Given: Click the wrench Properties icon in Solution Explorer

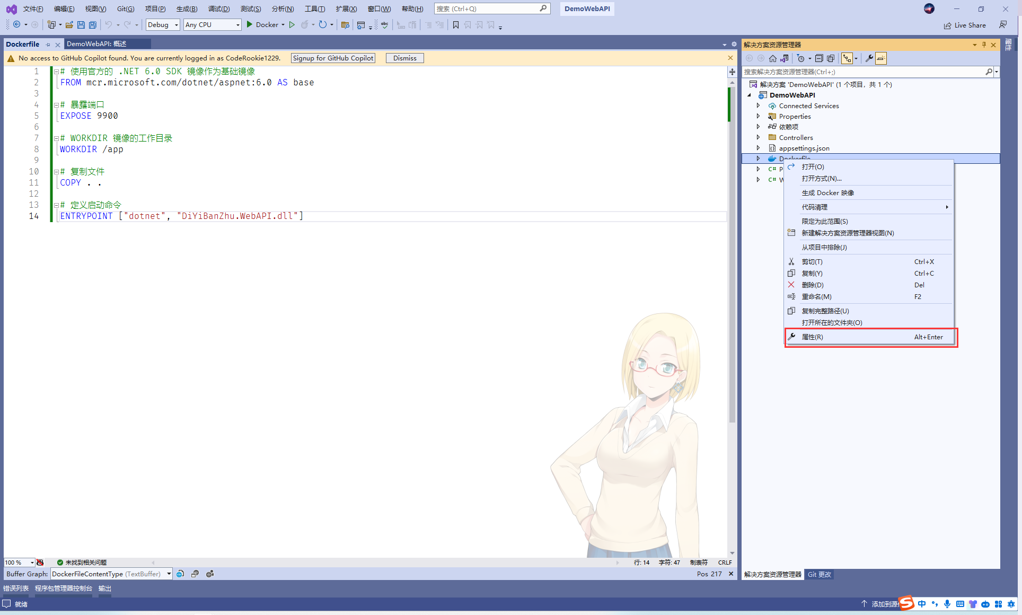Looking at the screenshot, I should tap(869, 58).
